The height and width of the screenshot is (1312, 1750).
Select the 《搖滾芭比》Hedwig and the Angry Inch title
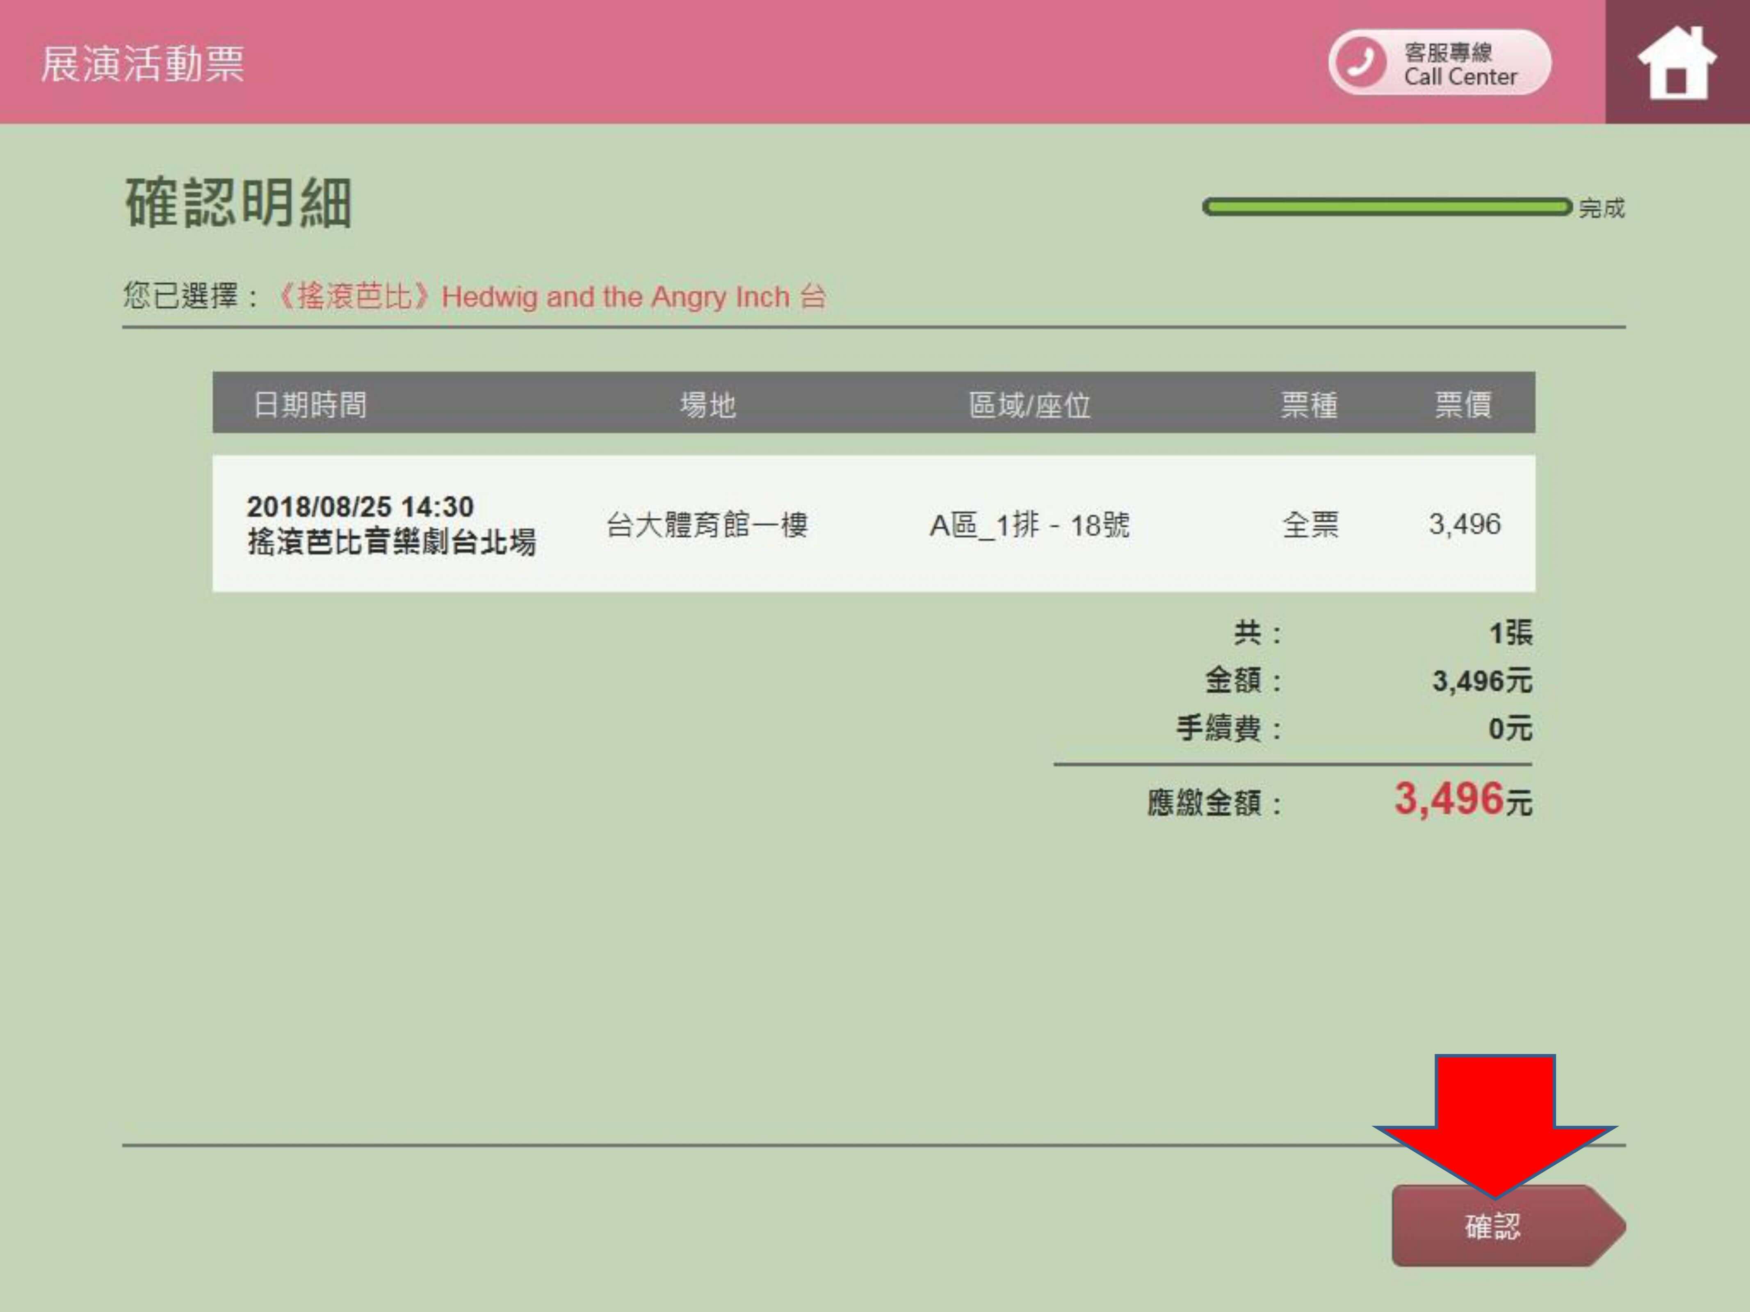click(x=552, y=296)
